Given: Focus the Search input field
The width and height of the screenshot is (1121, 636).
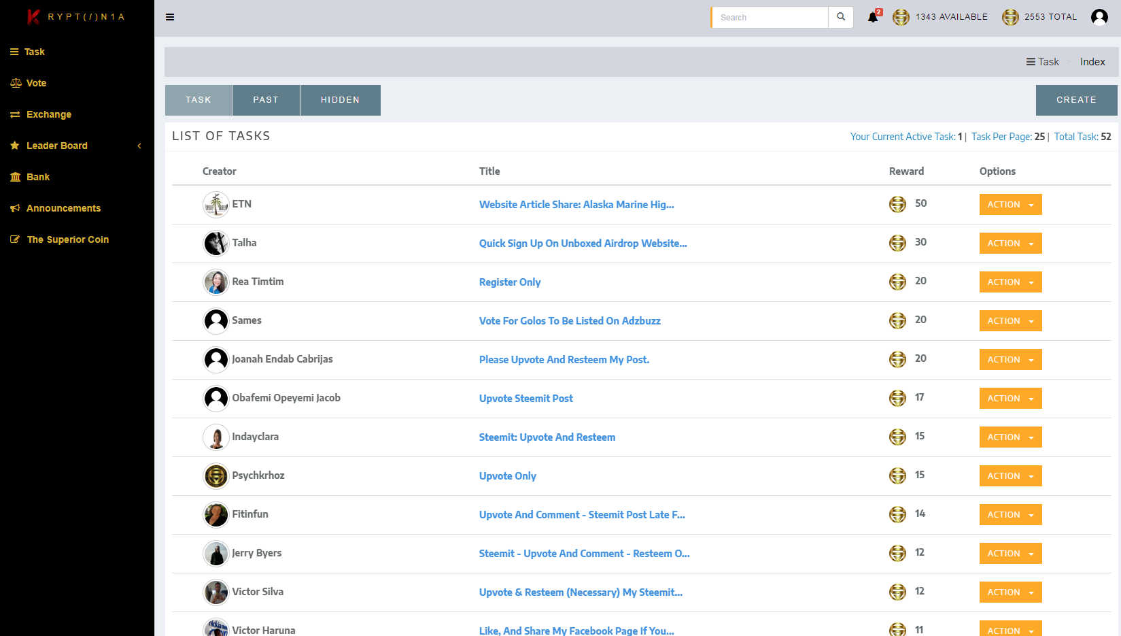Looking at the screenshot, I should click(x=770, y=17).
